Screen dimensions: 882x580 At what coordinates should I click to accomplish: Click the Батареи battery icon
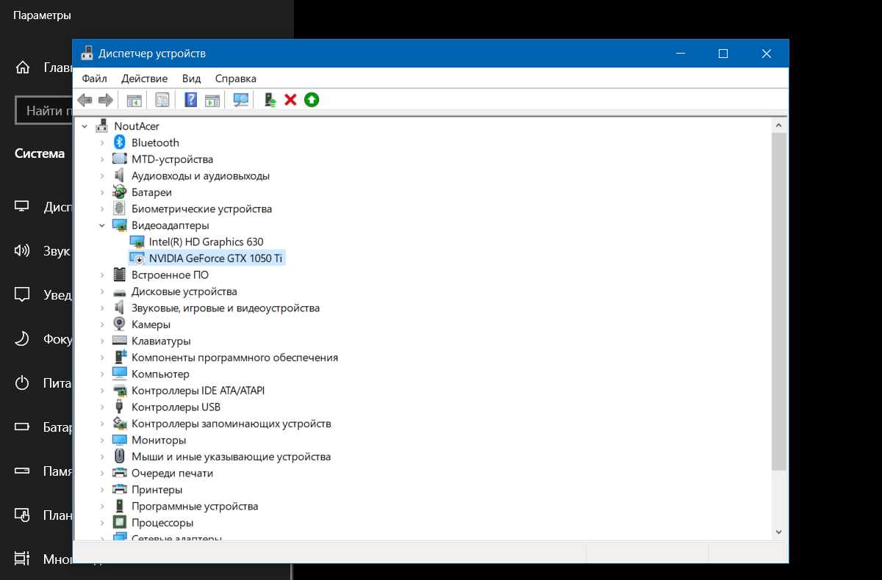[x=119, y=192]
